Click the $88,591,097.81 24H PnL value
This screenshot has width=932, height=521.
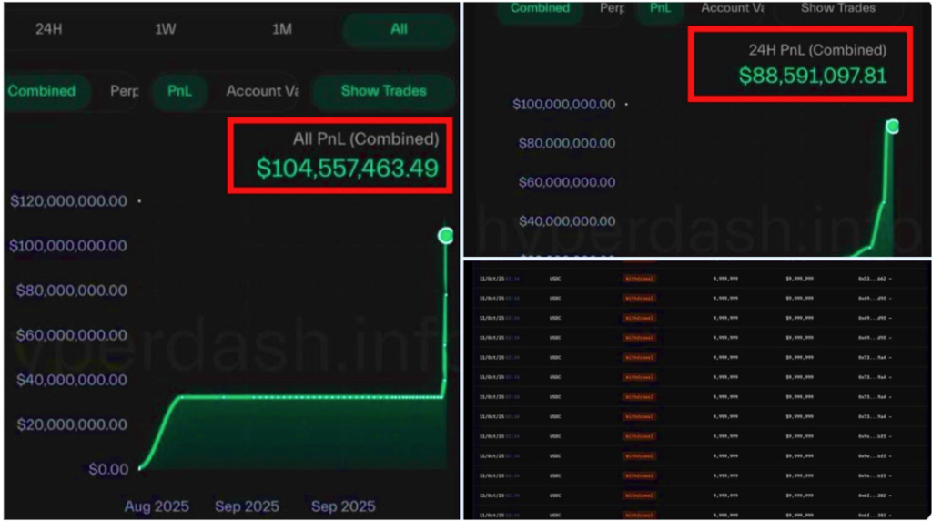point(813,76)
